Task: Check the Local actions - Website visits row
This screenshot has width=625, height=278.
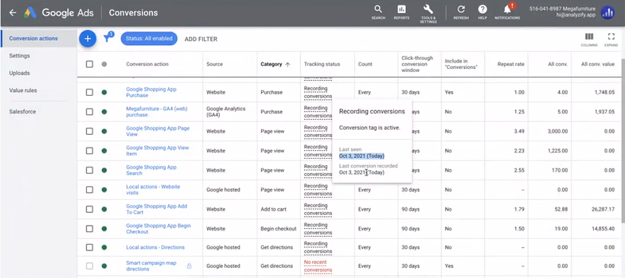Action: tap(89, 190)
